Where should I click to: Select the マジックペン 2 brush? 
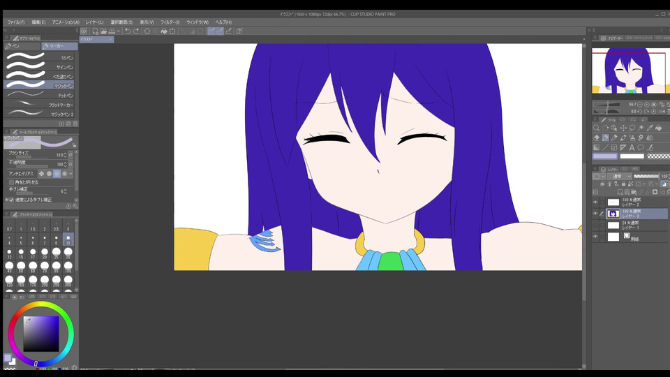39,114
